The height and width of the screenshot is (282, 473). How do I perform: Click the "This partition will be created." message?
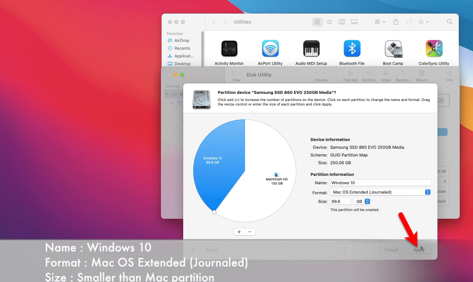tap(355, 210)
